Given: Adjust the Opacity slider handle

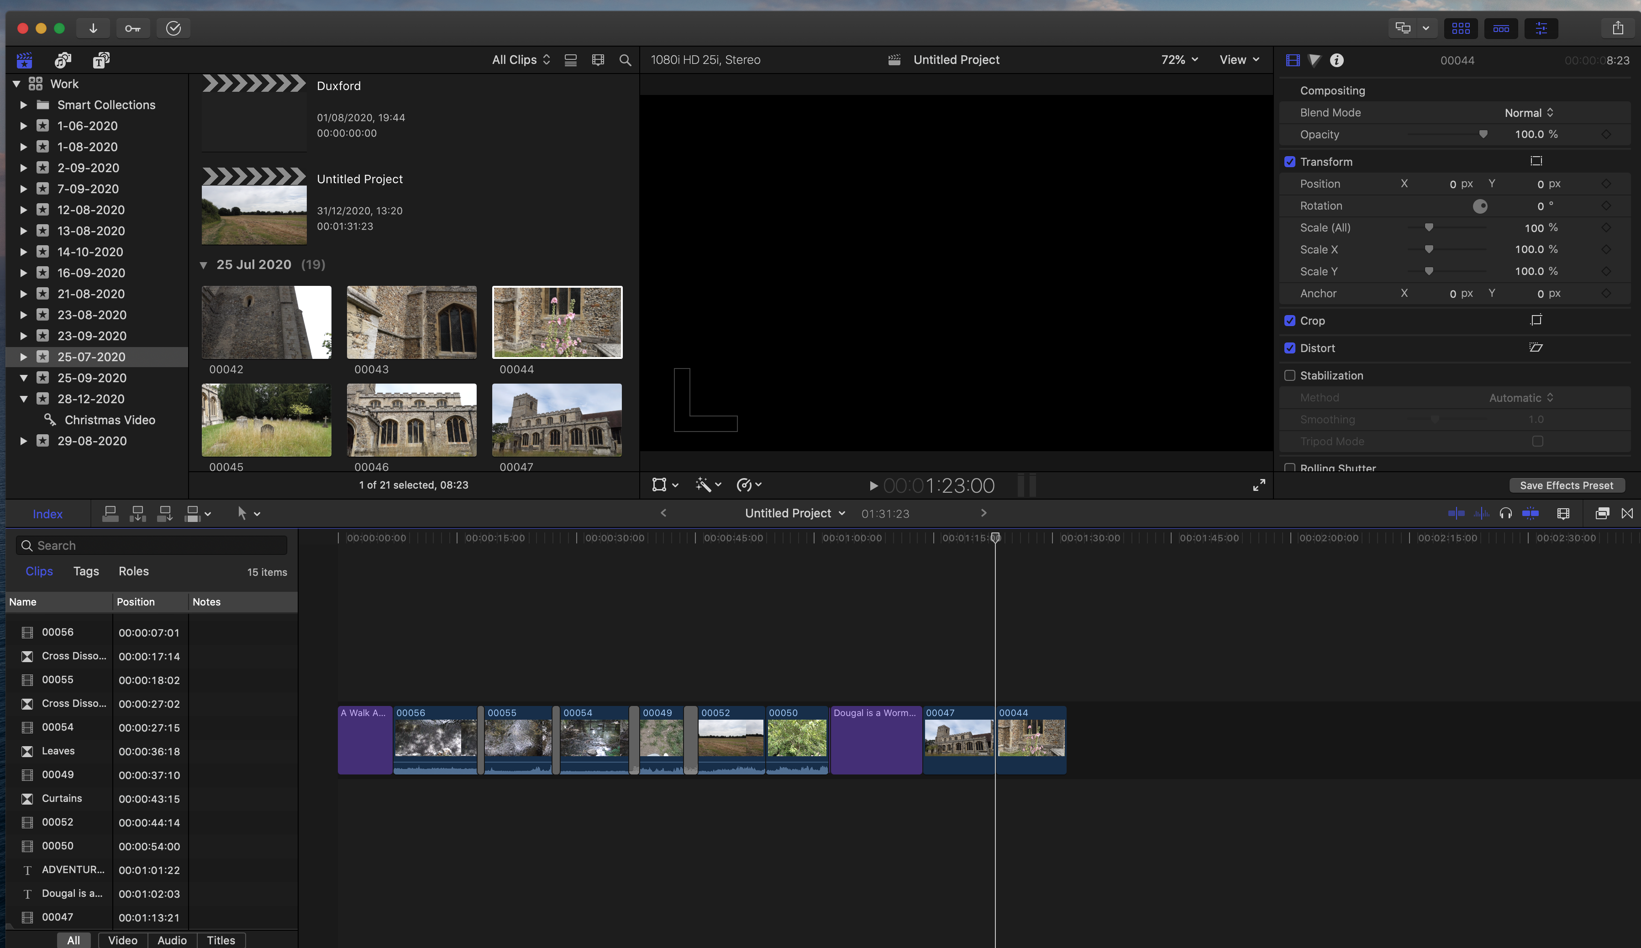Looking at the screenshot, I should pyautogui.click(x=1483, y=135).
